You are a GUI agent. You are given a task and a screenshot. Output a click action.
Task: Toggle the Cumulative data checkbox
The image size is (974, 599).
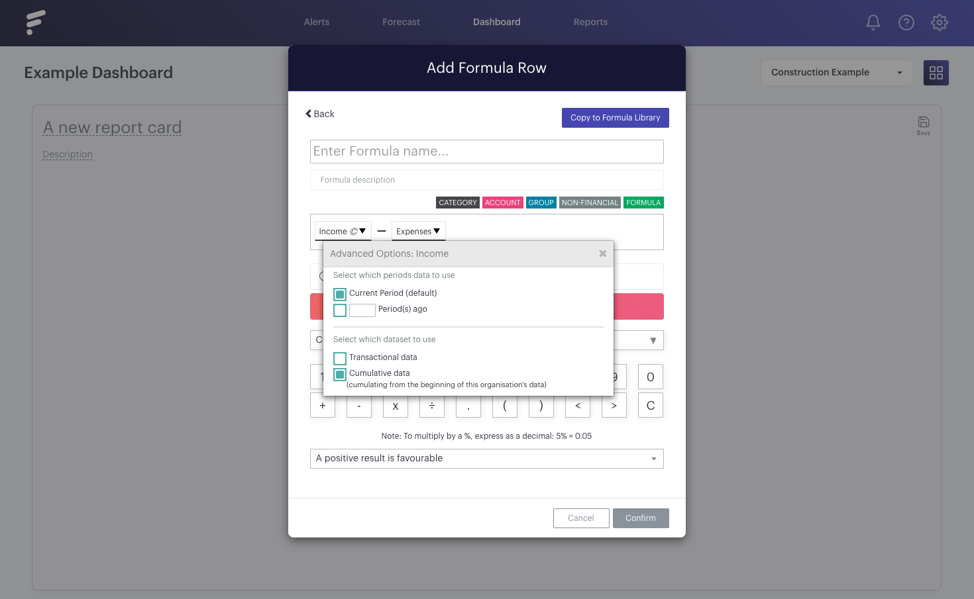340,374
